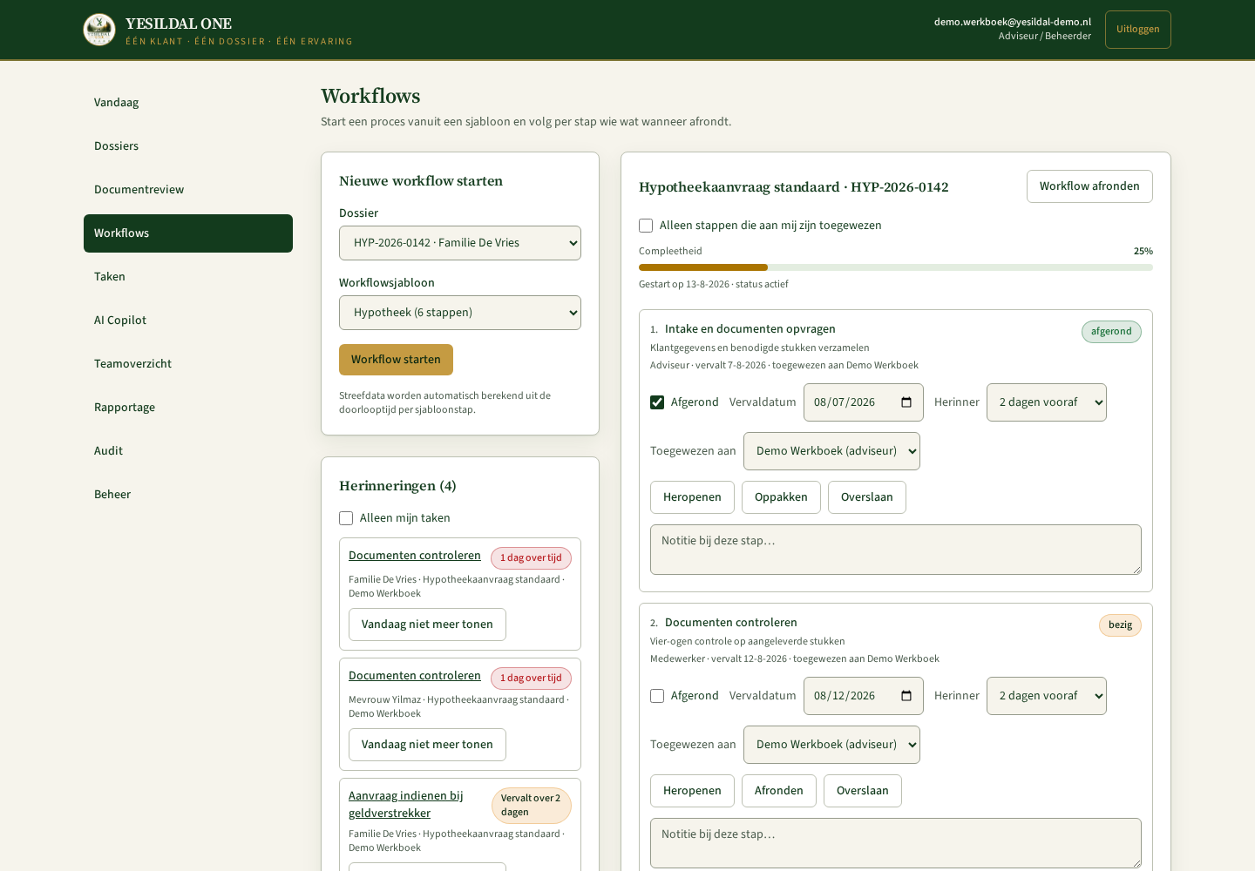The height and width of the screenshot is (871, 1255).
Task: Uncheck Afgerond for Intake en documenten opvragen
Action: [657, 402]
